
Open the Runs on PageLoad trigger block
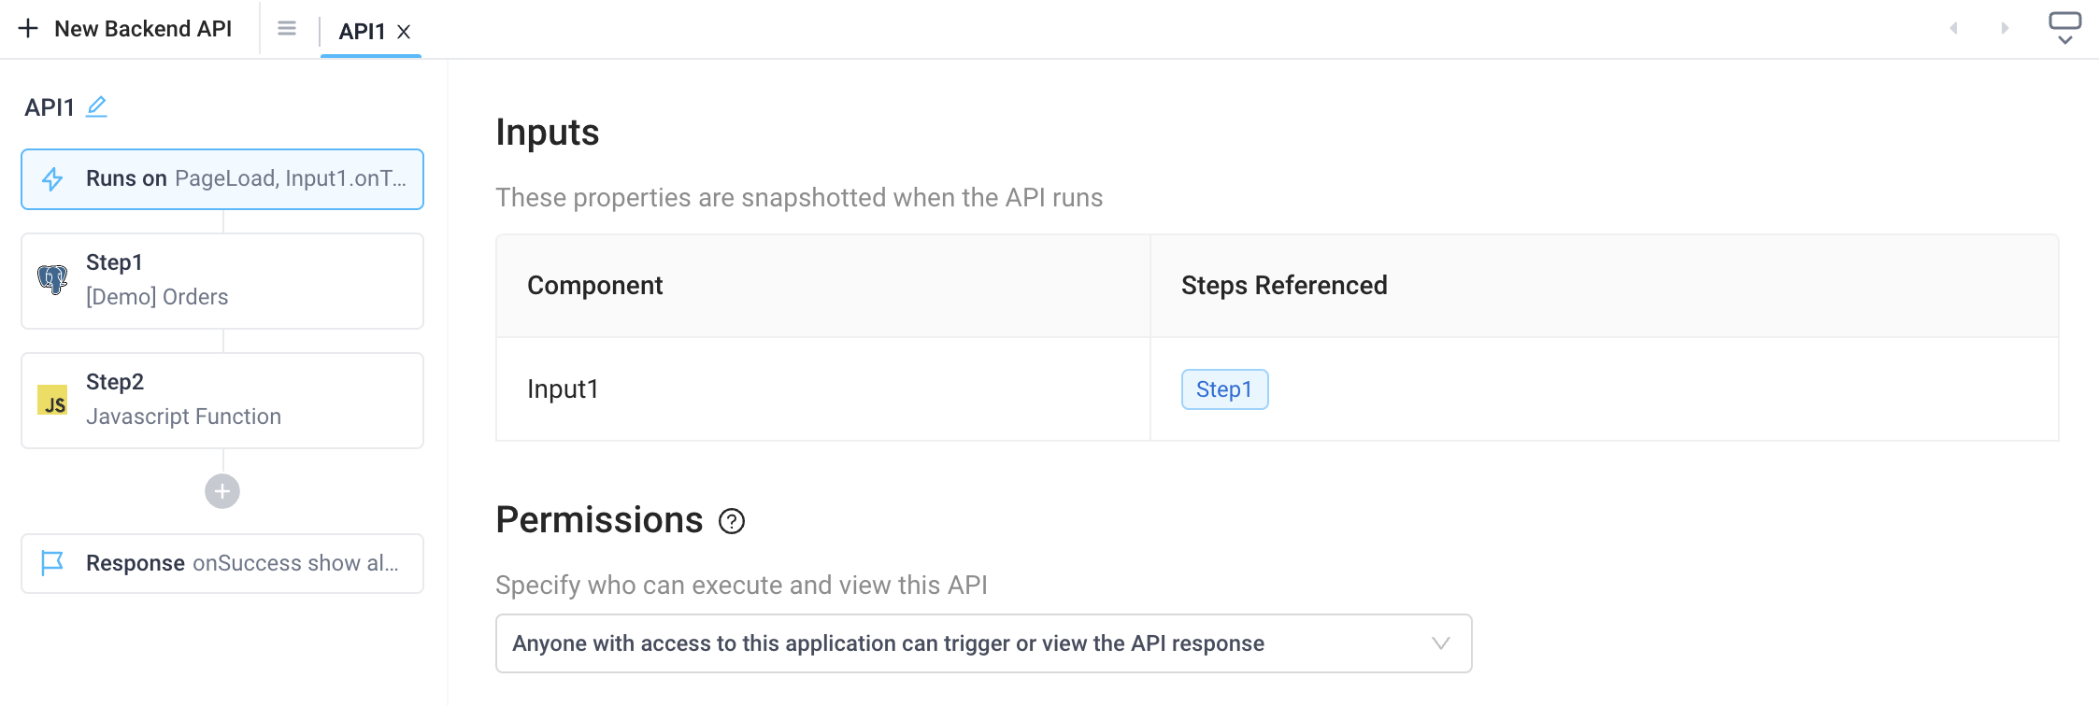(x=222, y=179)
